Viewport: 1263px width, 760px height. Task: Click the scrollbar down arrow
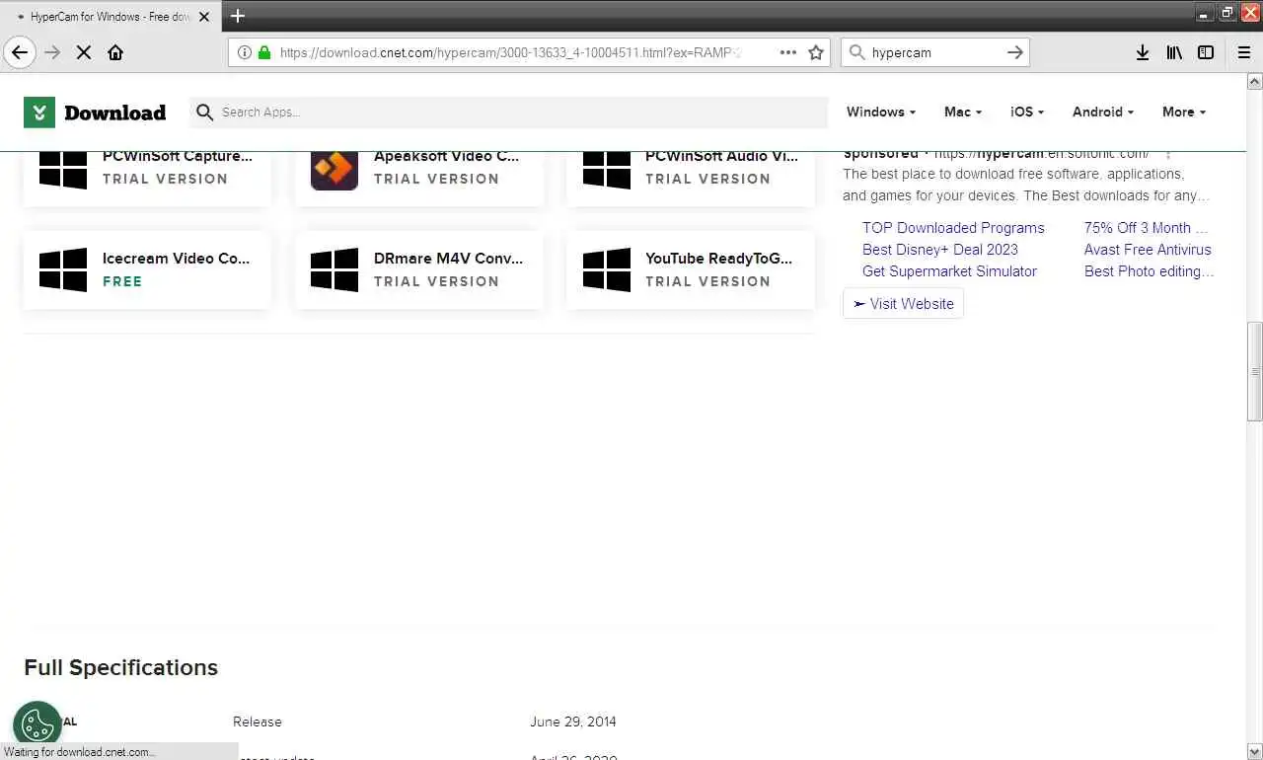click(1255, 751)
